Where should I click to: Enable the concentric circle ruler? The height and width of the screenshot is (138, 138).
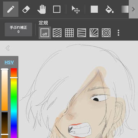tap(106, 33)
